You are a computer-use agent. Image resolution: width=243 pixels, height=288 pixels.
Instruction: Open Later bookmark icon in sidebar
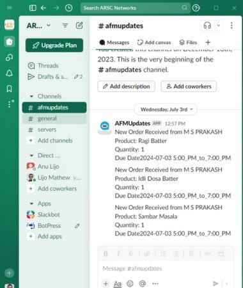click(x=9, y=88)
